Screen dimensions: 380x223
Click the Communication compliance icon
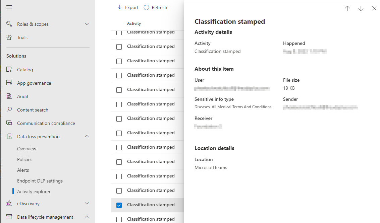[x=9, y=123]
